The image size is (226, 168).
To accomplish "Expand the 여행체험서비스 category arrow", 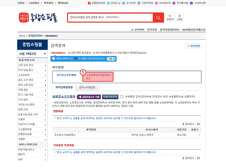I will pos(46,150).
